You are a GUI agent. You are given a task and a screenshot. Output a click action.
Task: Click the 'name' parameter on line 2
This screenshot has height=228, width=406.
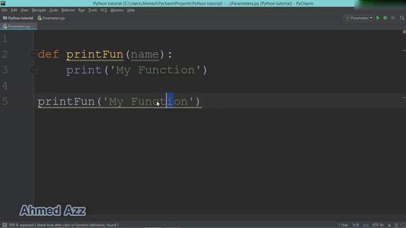[145, 54]
